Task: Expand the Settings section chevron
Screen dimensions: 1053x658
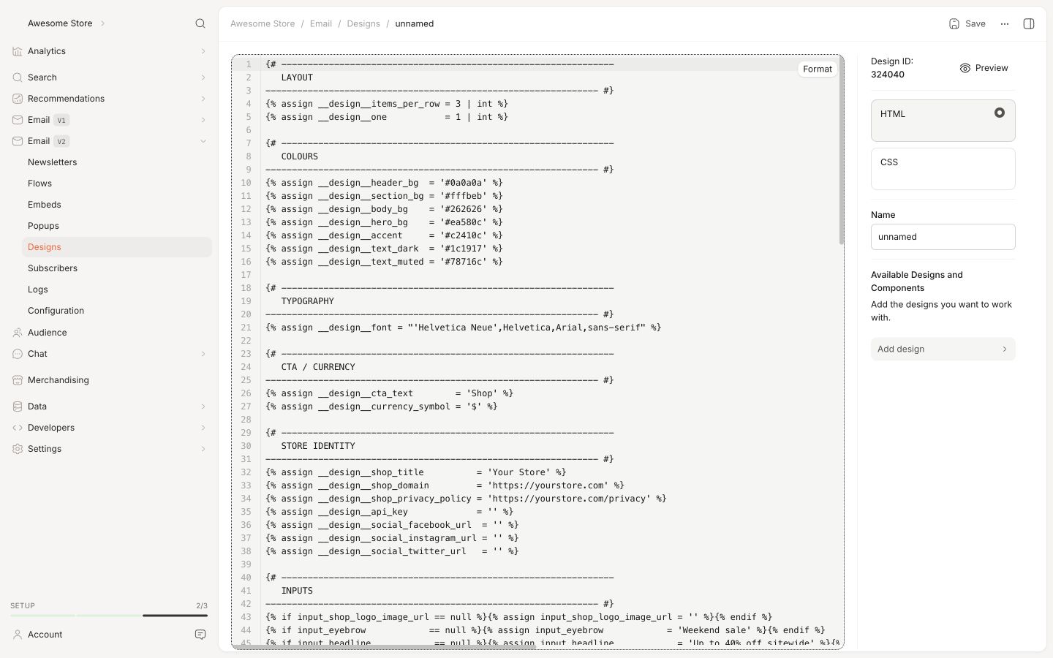Action: click(203, 449)
